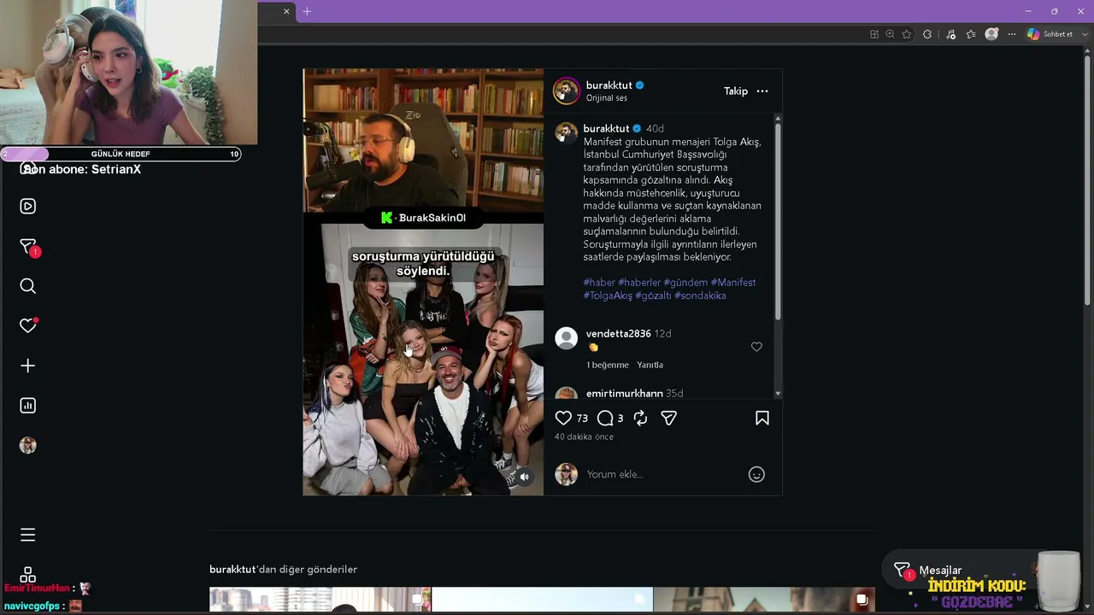Open the commenter avatar next to vendetta2836
The width and height of the screenshot is (1094, 615).
(567, 338)
